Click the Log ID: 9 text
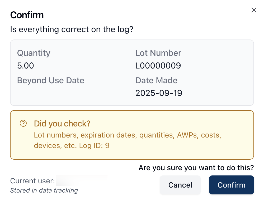The width and height of the screenshot is (264, 206). (x=94, y=145)
